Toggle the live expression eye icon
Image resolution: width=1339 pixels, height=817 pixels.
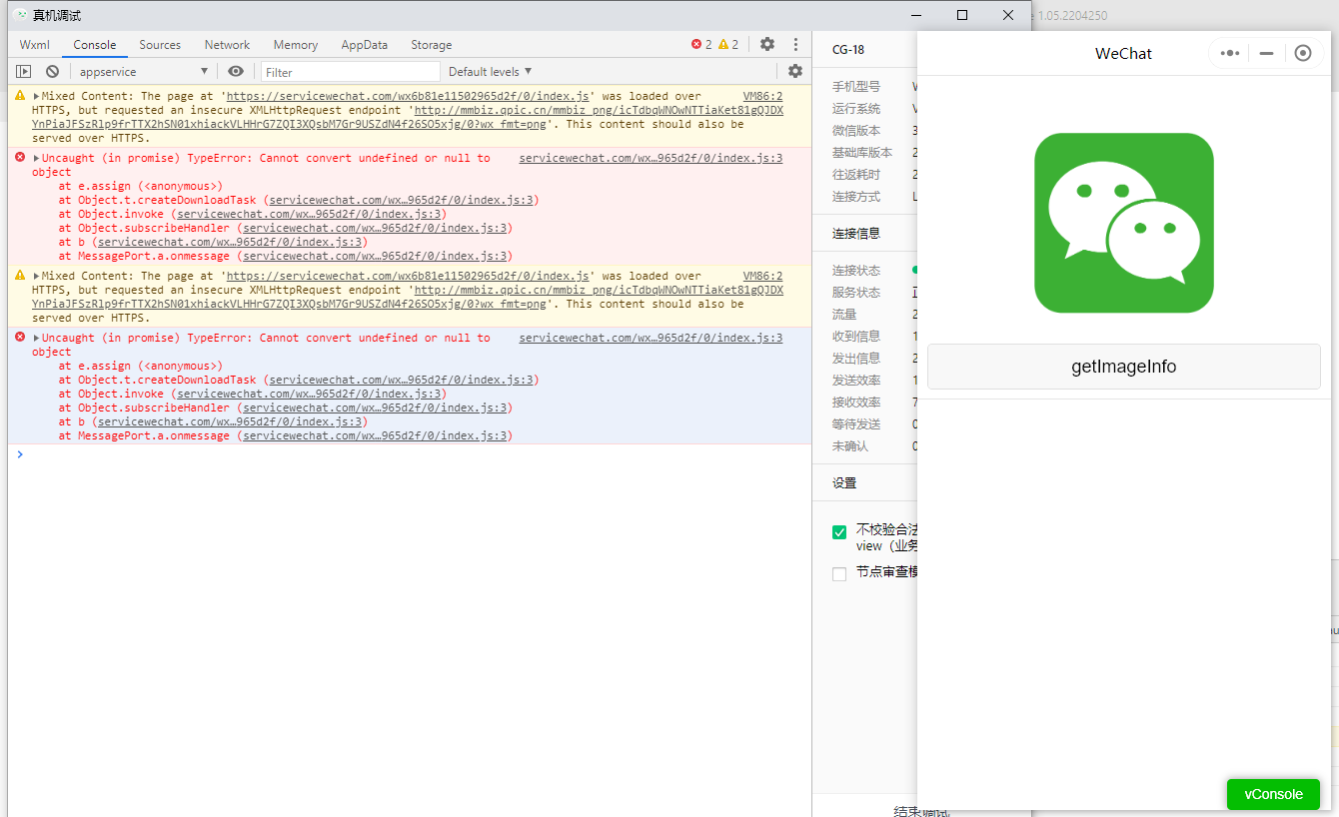click(x=236, y=71)
